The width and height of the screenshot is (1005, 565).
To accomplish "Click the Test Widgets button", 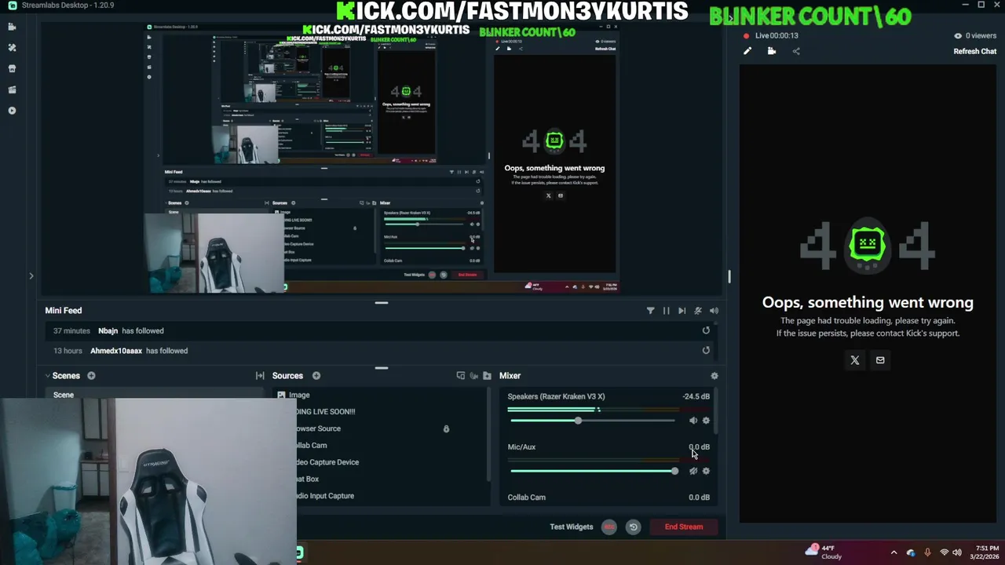I will click(x=572, y=527).
